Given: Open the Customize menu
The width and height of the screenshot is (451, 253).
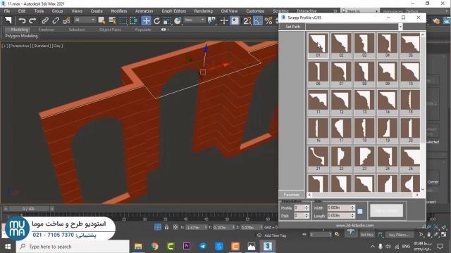Looking at the screenshot, I should click(255, 11).
